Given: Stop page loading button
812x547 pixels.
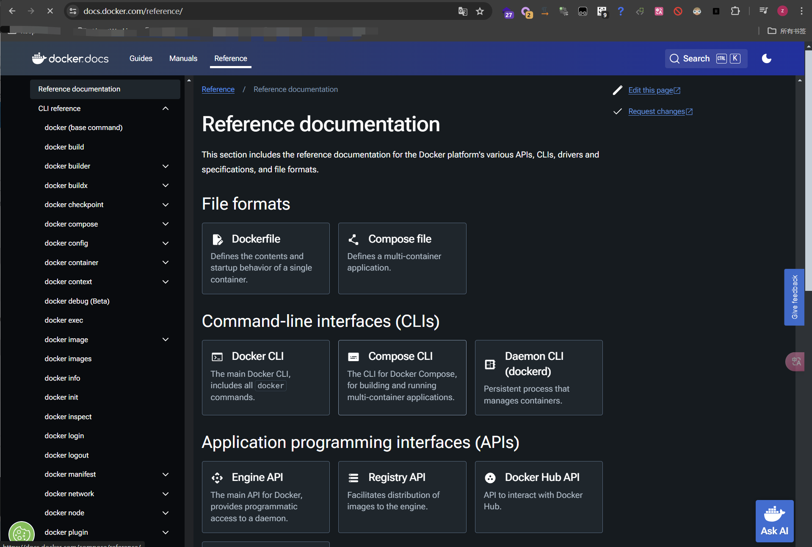Looking at the screenshot, I should pos(50,11).
